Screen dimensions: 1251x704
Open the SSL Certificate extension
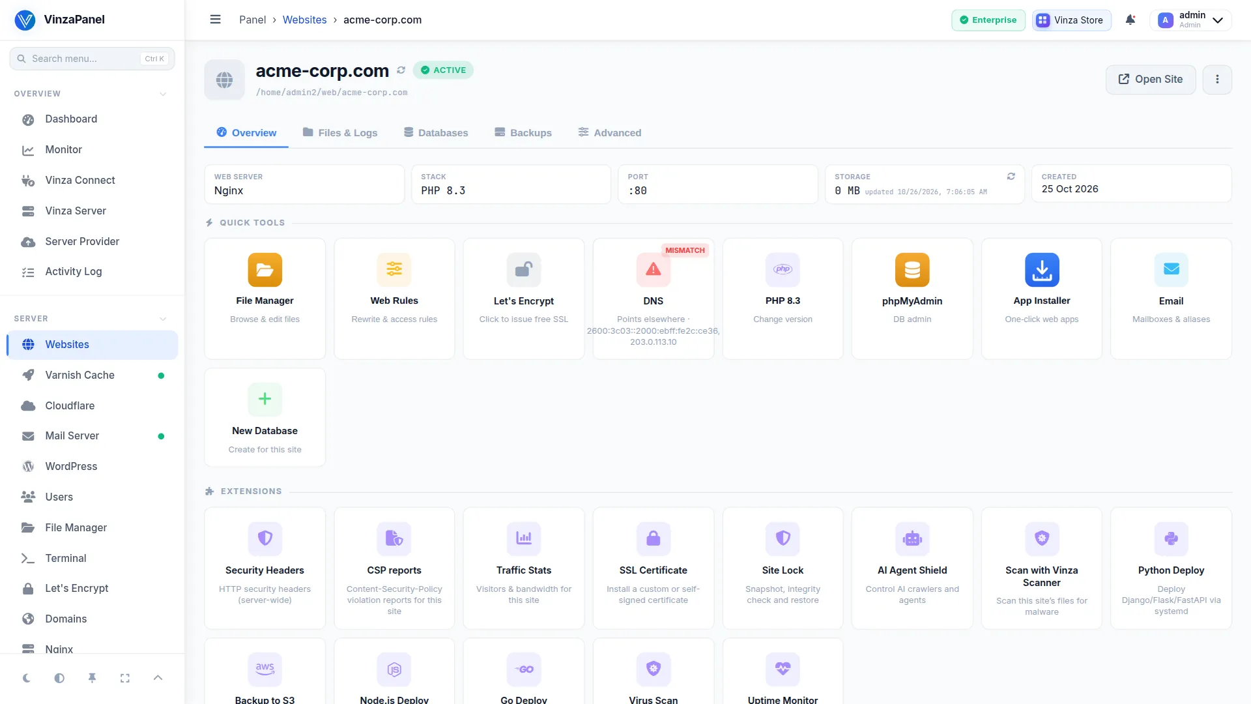click(653, 568)
